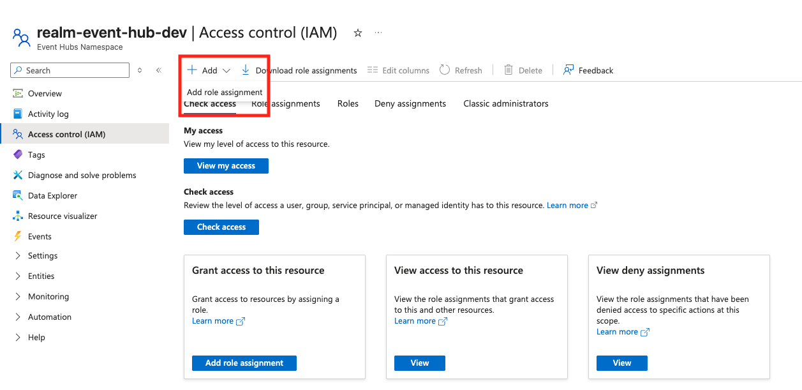Open the Add dropdown menu
802x390 pixels.
(x=209, y=70)
